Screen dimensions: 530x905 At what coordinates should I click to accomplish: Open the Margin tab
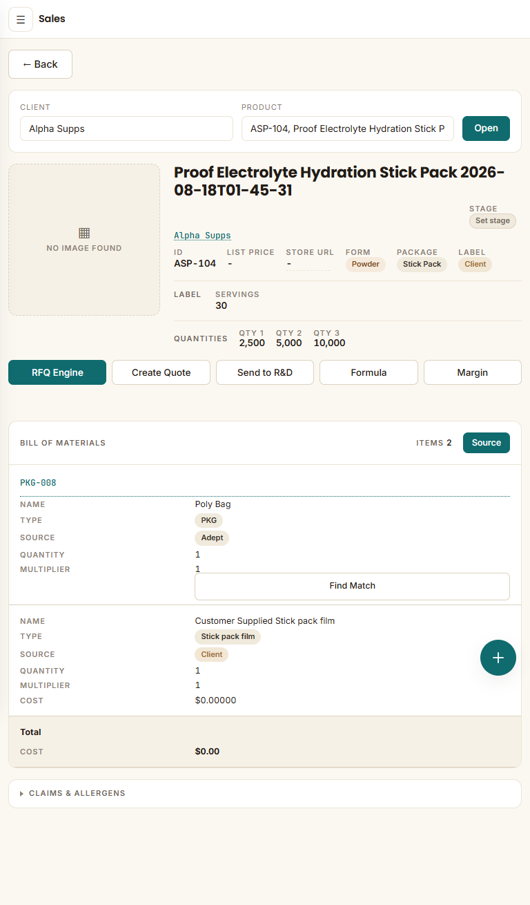coord(473,372)
